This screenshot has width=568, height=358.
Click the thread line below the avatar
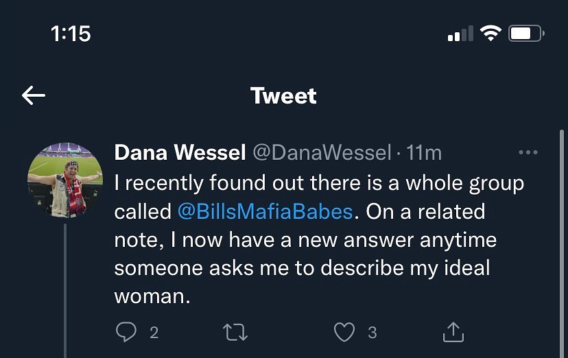coord(65,288)
